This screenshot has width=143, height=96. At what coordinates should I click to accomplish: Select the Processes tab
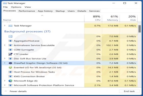tap(10, 11)
